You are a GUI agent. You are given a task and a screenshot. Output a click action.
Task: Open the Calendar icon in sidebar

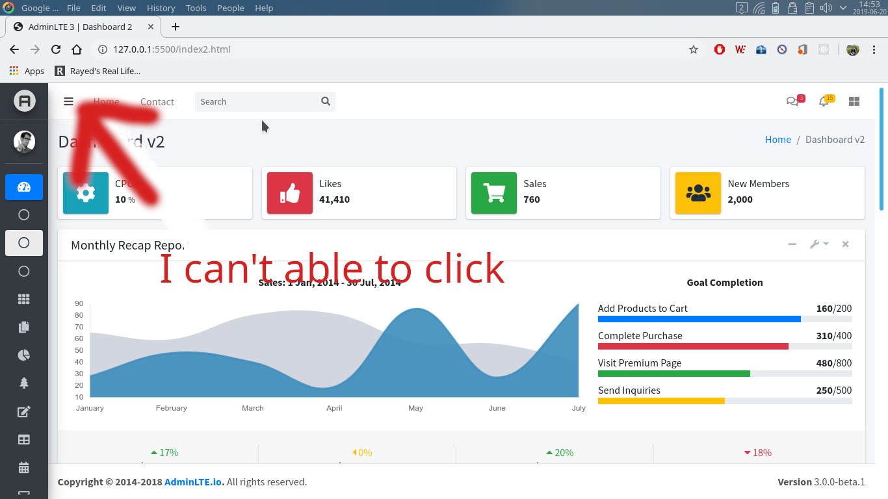(x=23, y=467)
